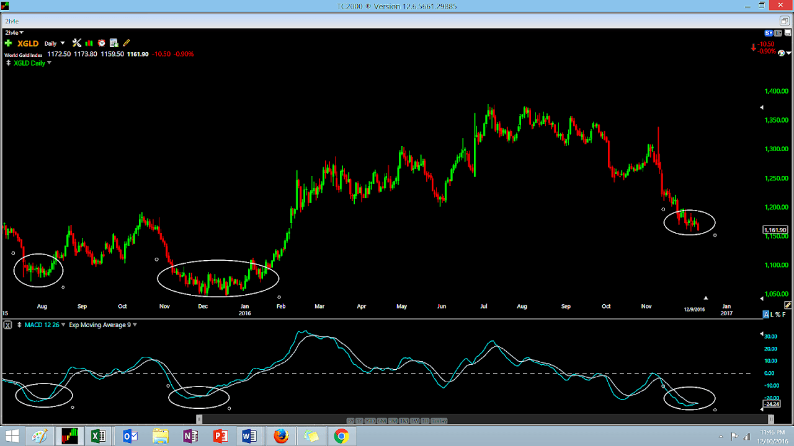The image size is (794, 446).
Task: Select the 1Y zoom button at bottom
Action: pos(360,420)
